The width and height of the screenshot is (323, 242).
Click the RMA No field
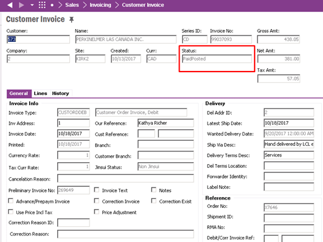tap(289, 228)
